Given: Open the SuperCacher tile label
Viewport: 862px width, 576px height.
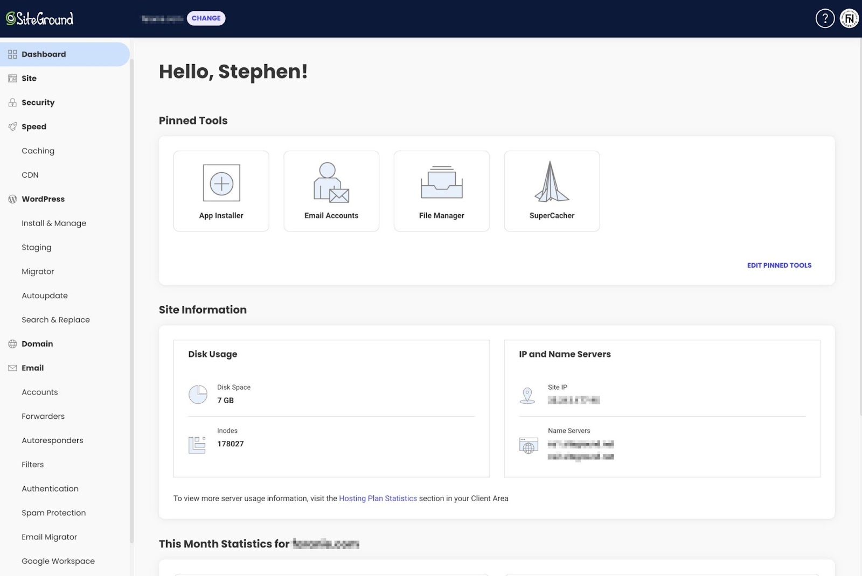Looking at the screenshot, I should 552,215.
